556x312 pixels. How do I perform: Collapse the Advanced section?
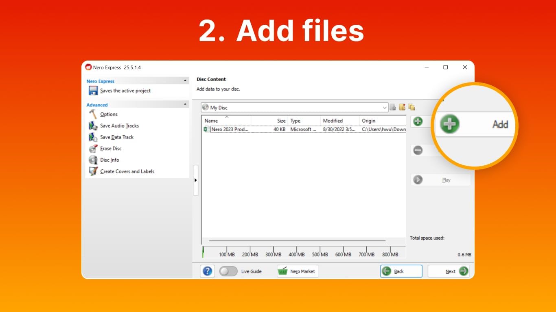pyautogui.click(x=186, y=104)
